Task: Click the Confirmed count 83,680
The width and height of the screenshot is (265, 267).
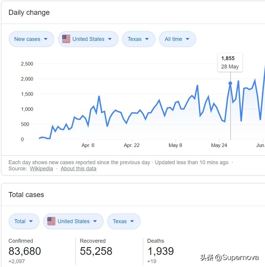Action: click(x=25, y=251)
